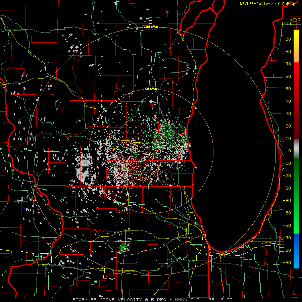Click the 70 value on the scale
The image size is (302, 302).
288,64
